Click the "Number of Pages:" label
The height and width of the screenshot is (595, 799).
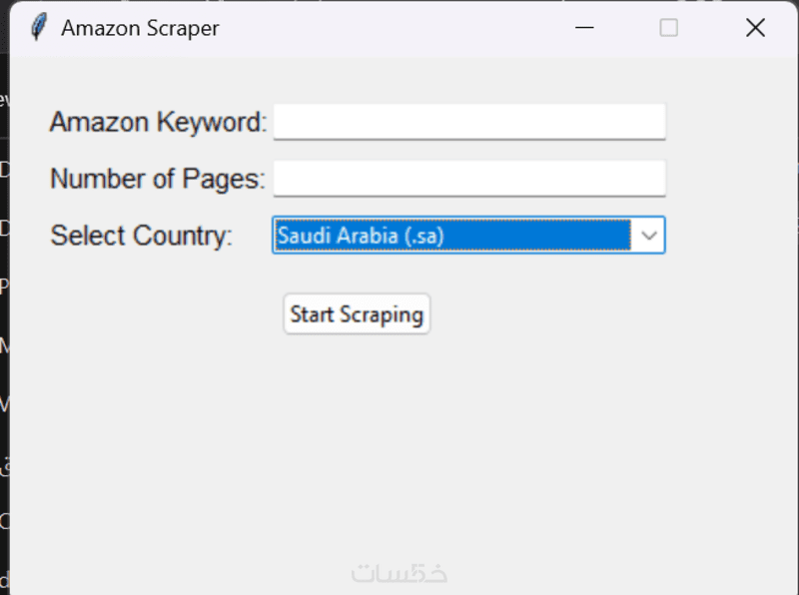click(158, 180)
